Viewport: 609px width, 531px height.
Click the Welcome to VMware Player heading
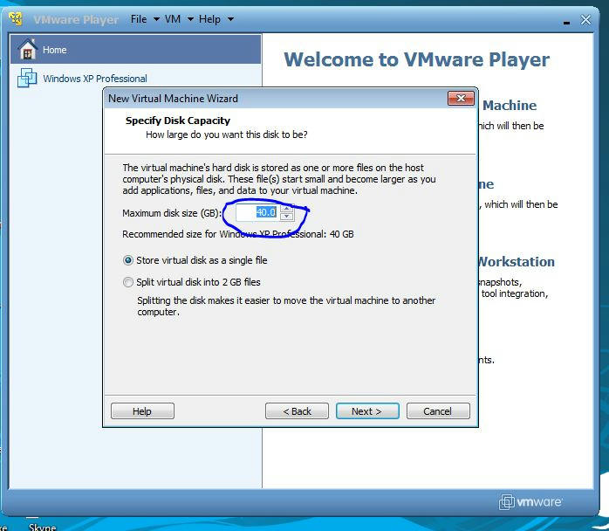click(x=416, y=59)
